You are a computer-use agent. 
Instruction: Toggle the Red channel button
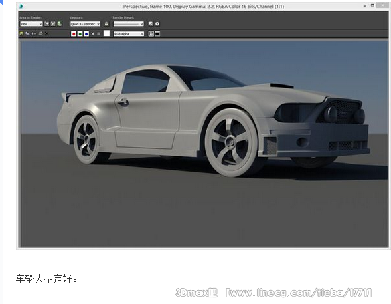pos(74,34)
